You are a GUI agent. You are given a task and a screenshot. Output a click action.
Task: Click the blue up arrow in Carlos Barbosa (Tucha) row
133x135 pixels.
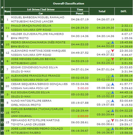coord(113,111)
